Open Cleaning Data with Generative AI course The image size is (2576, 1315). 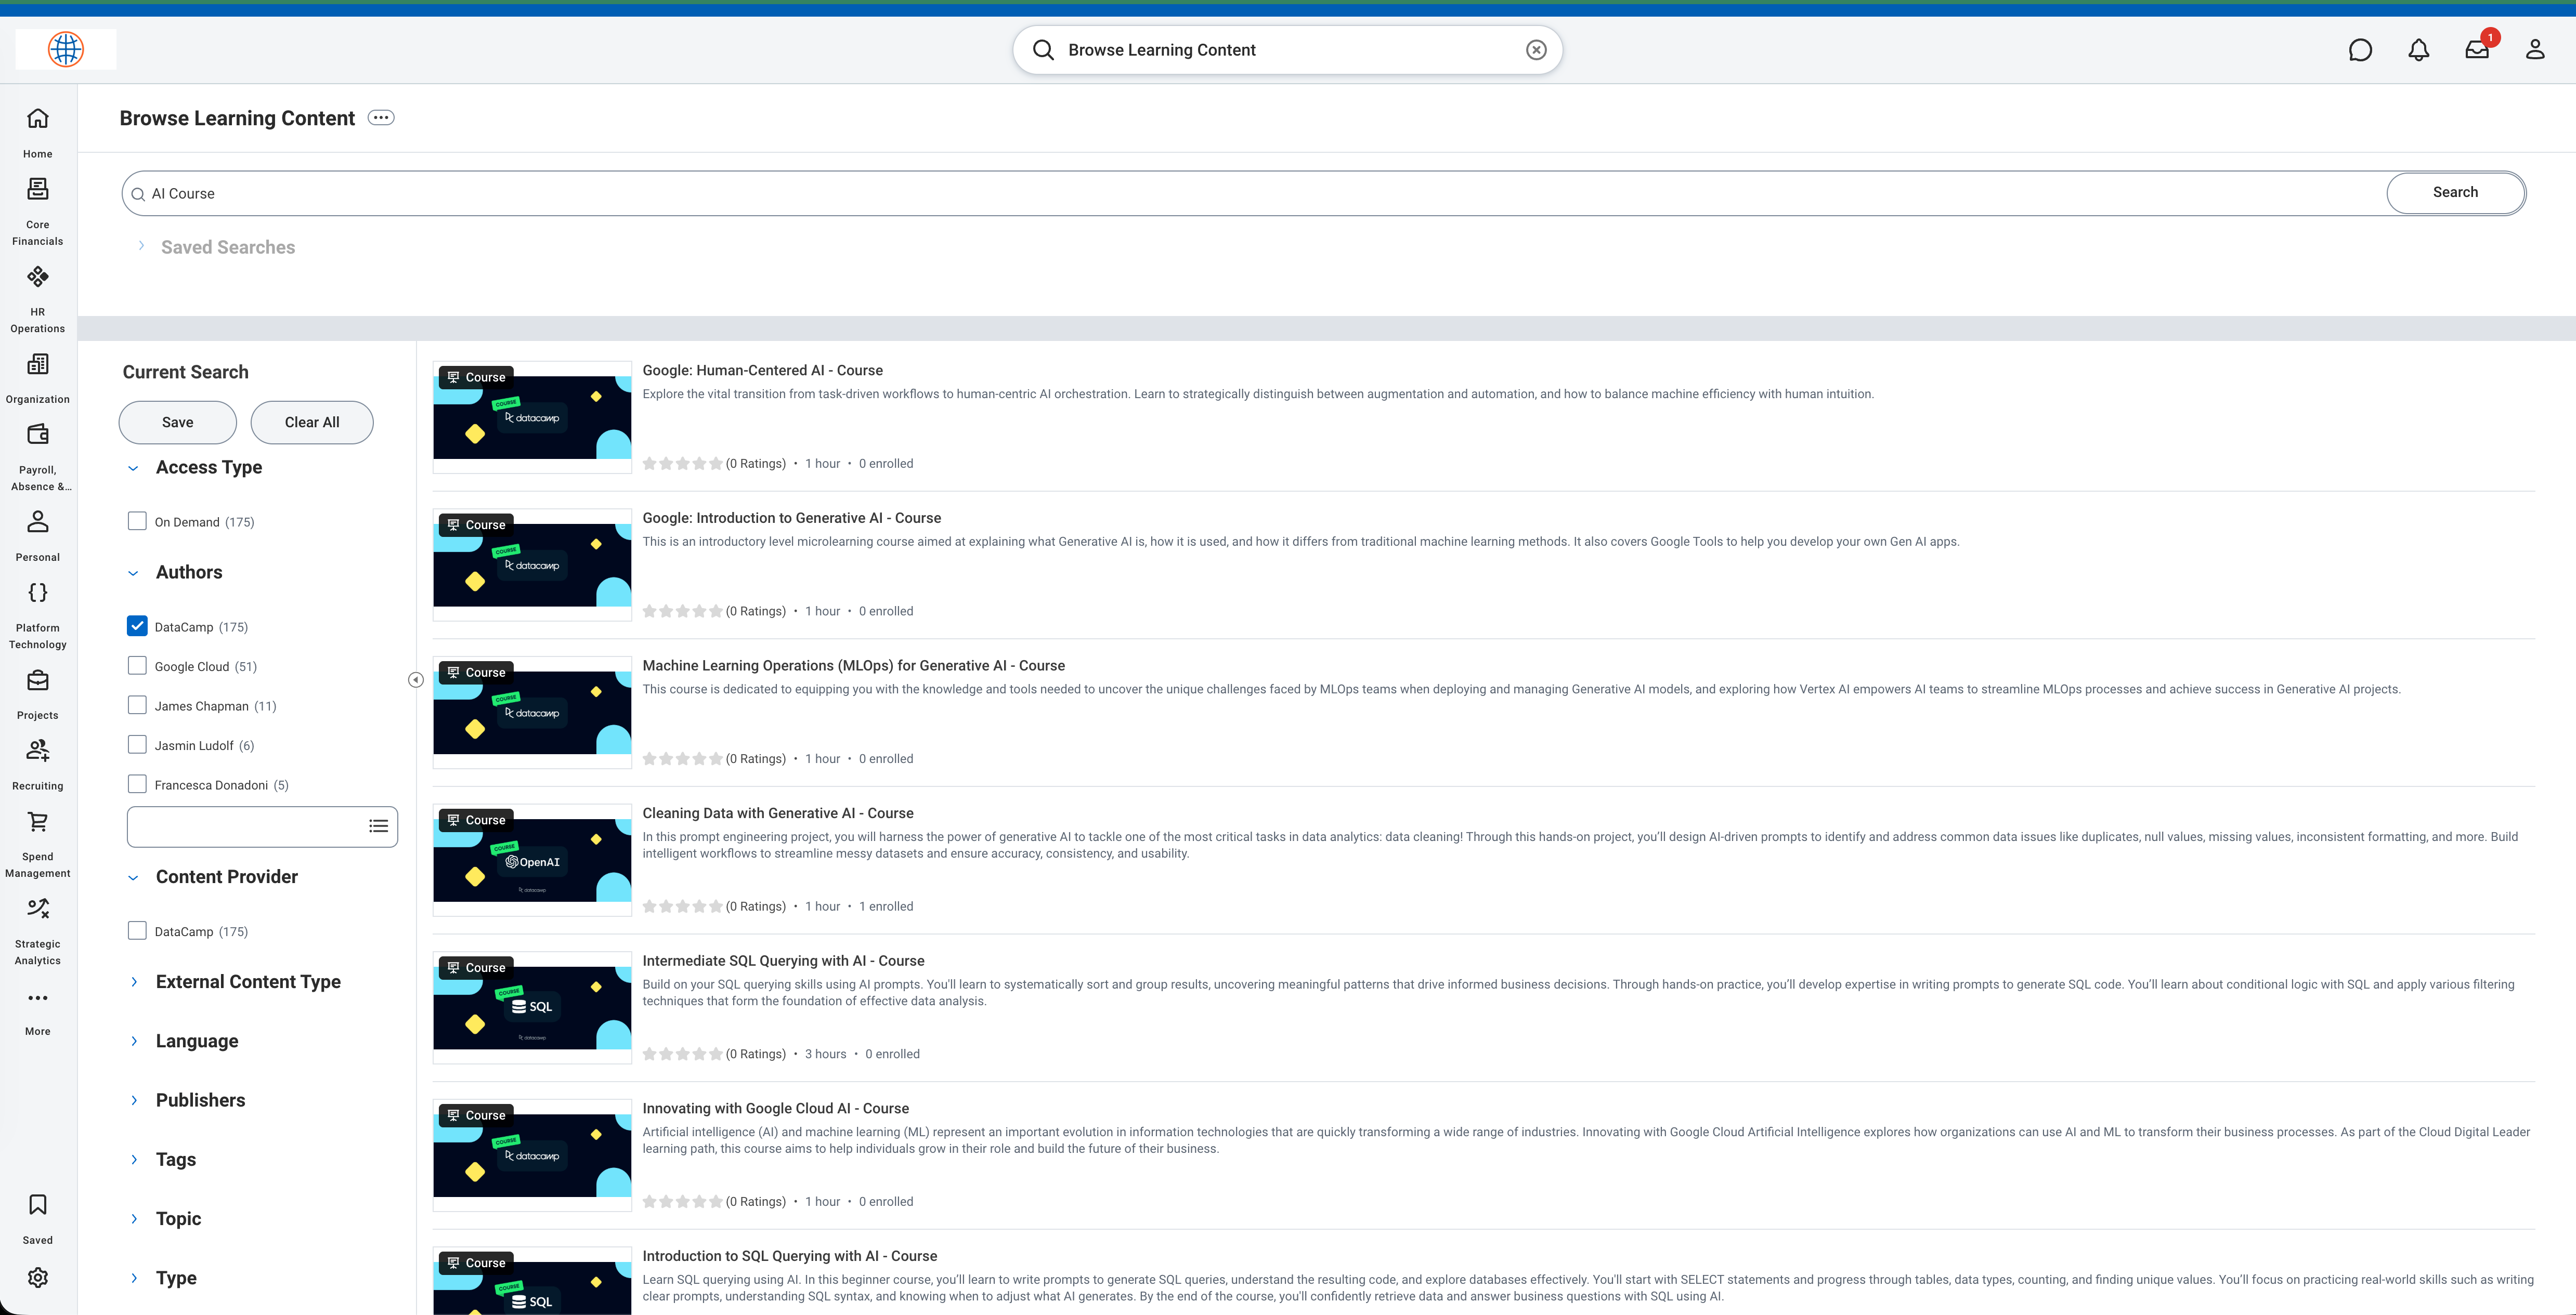pos(777,813)
